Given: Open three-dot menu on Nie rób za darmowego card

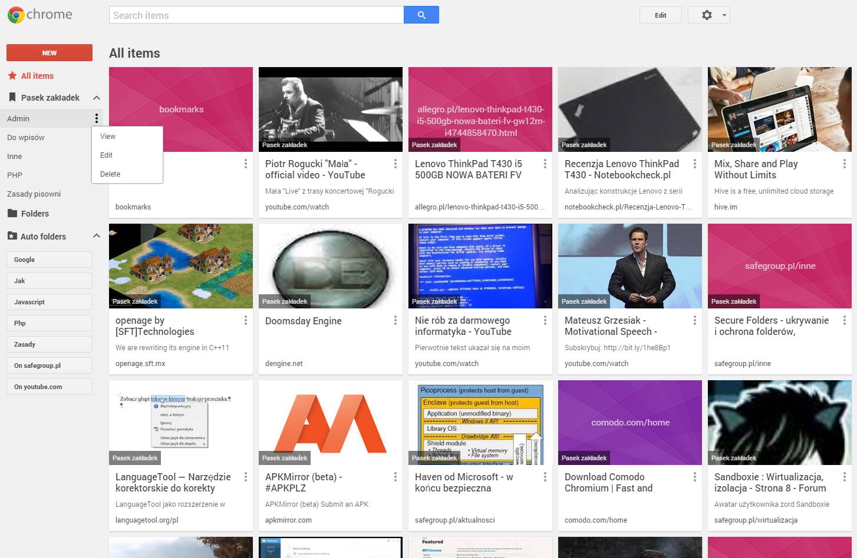Looking at the screenshot, I should 545,320.
